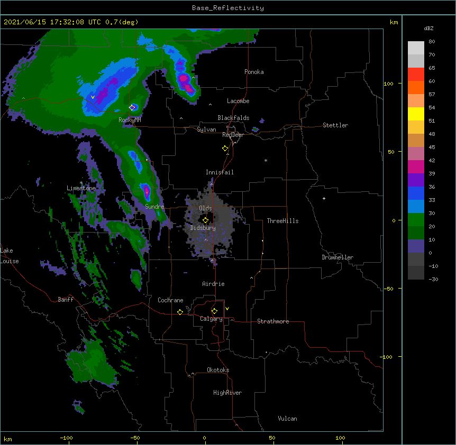This screenshot has width=456, height=445.
Task: Click the RockyMH label
Action: pos(130,120)
